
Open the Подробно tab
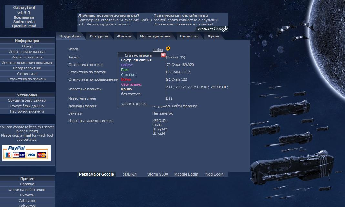coord(70,36)
